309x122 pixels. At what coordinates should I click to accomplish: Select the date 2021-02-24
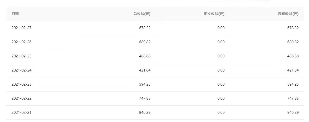click(x=22, y=70)
